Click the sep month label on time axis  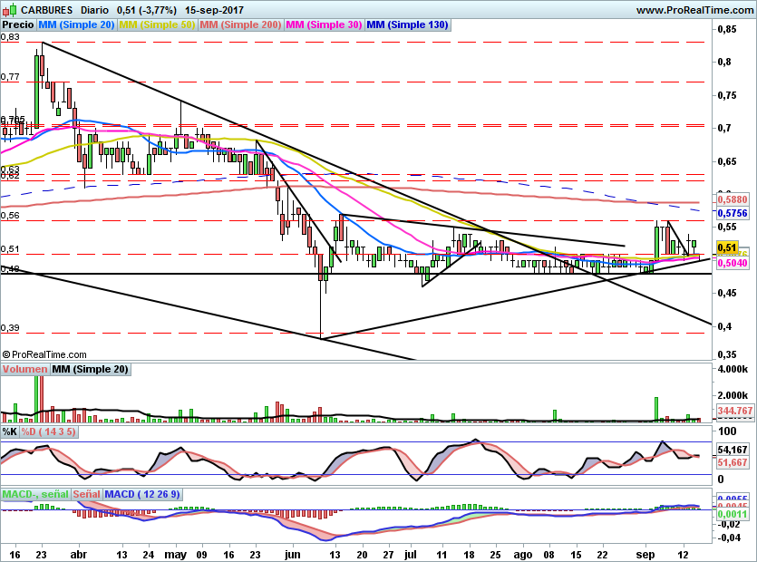click(645, 554)
